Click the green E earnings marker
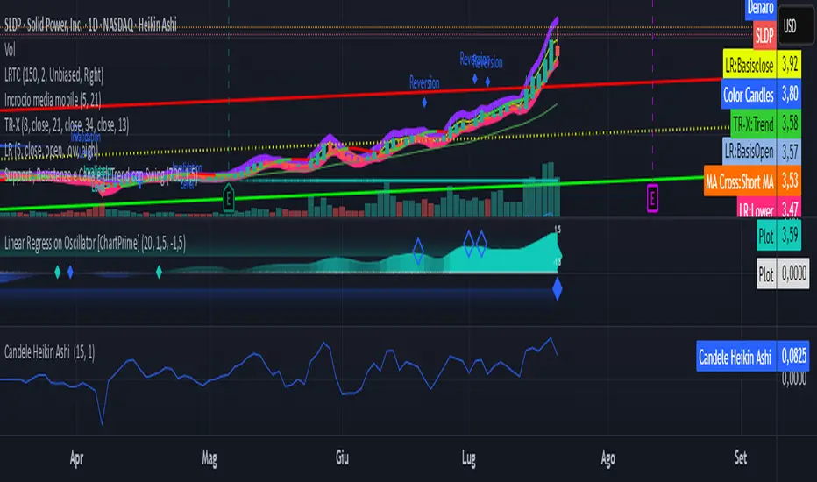817x482 pixels. click(228, 198)
